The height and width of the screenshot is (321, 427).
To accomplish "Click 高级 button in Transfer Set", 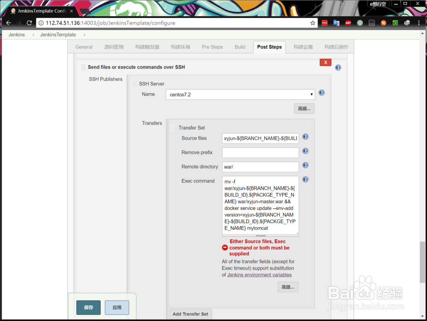I will pos(288,287).
